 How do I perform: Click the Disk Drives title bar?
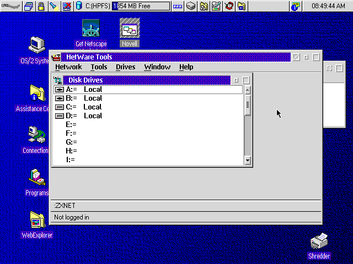click(x=147, y=80)
